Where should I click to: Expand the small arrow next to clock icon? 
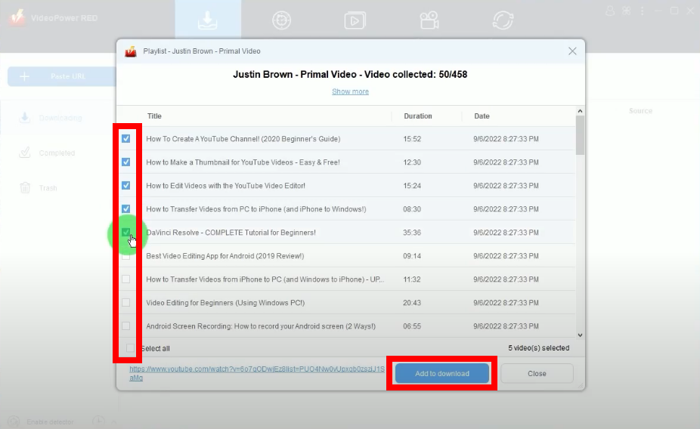click(x=114, y=421)
